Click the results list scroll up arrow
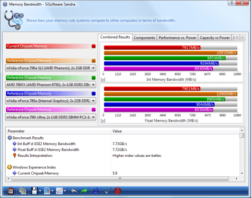Image resolution: width=251 pixels, height=198 pixels. point(242,130)
